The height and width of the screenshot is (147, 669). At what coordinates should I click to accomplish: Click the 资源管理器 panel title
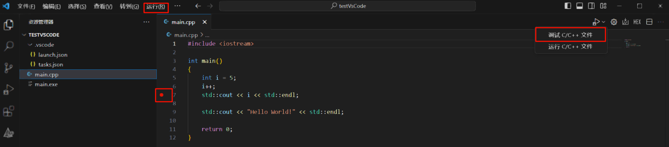[41, 22]
